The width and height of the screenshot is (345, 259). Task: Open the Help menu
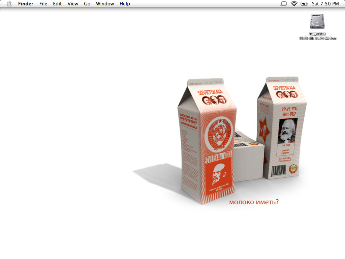pyautogui.click(x=125, y=4)
